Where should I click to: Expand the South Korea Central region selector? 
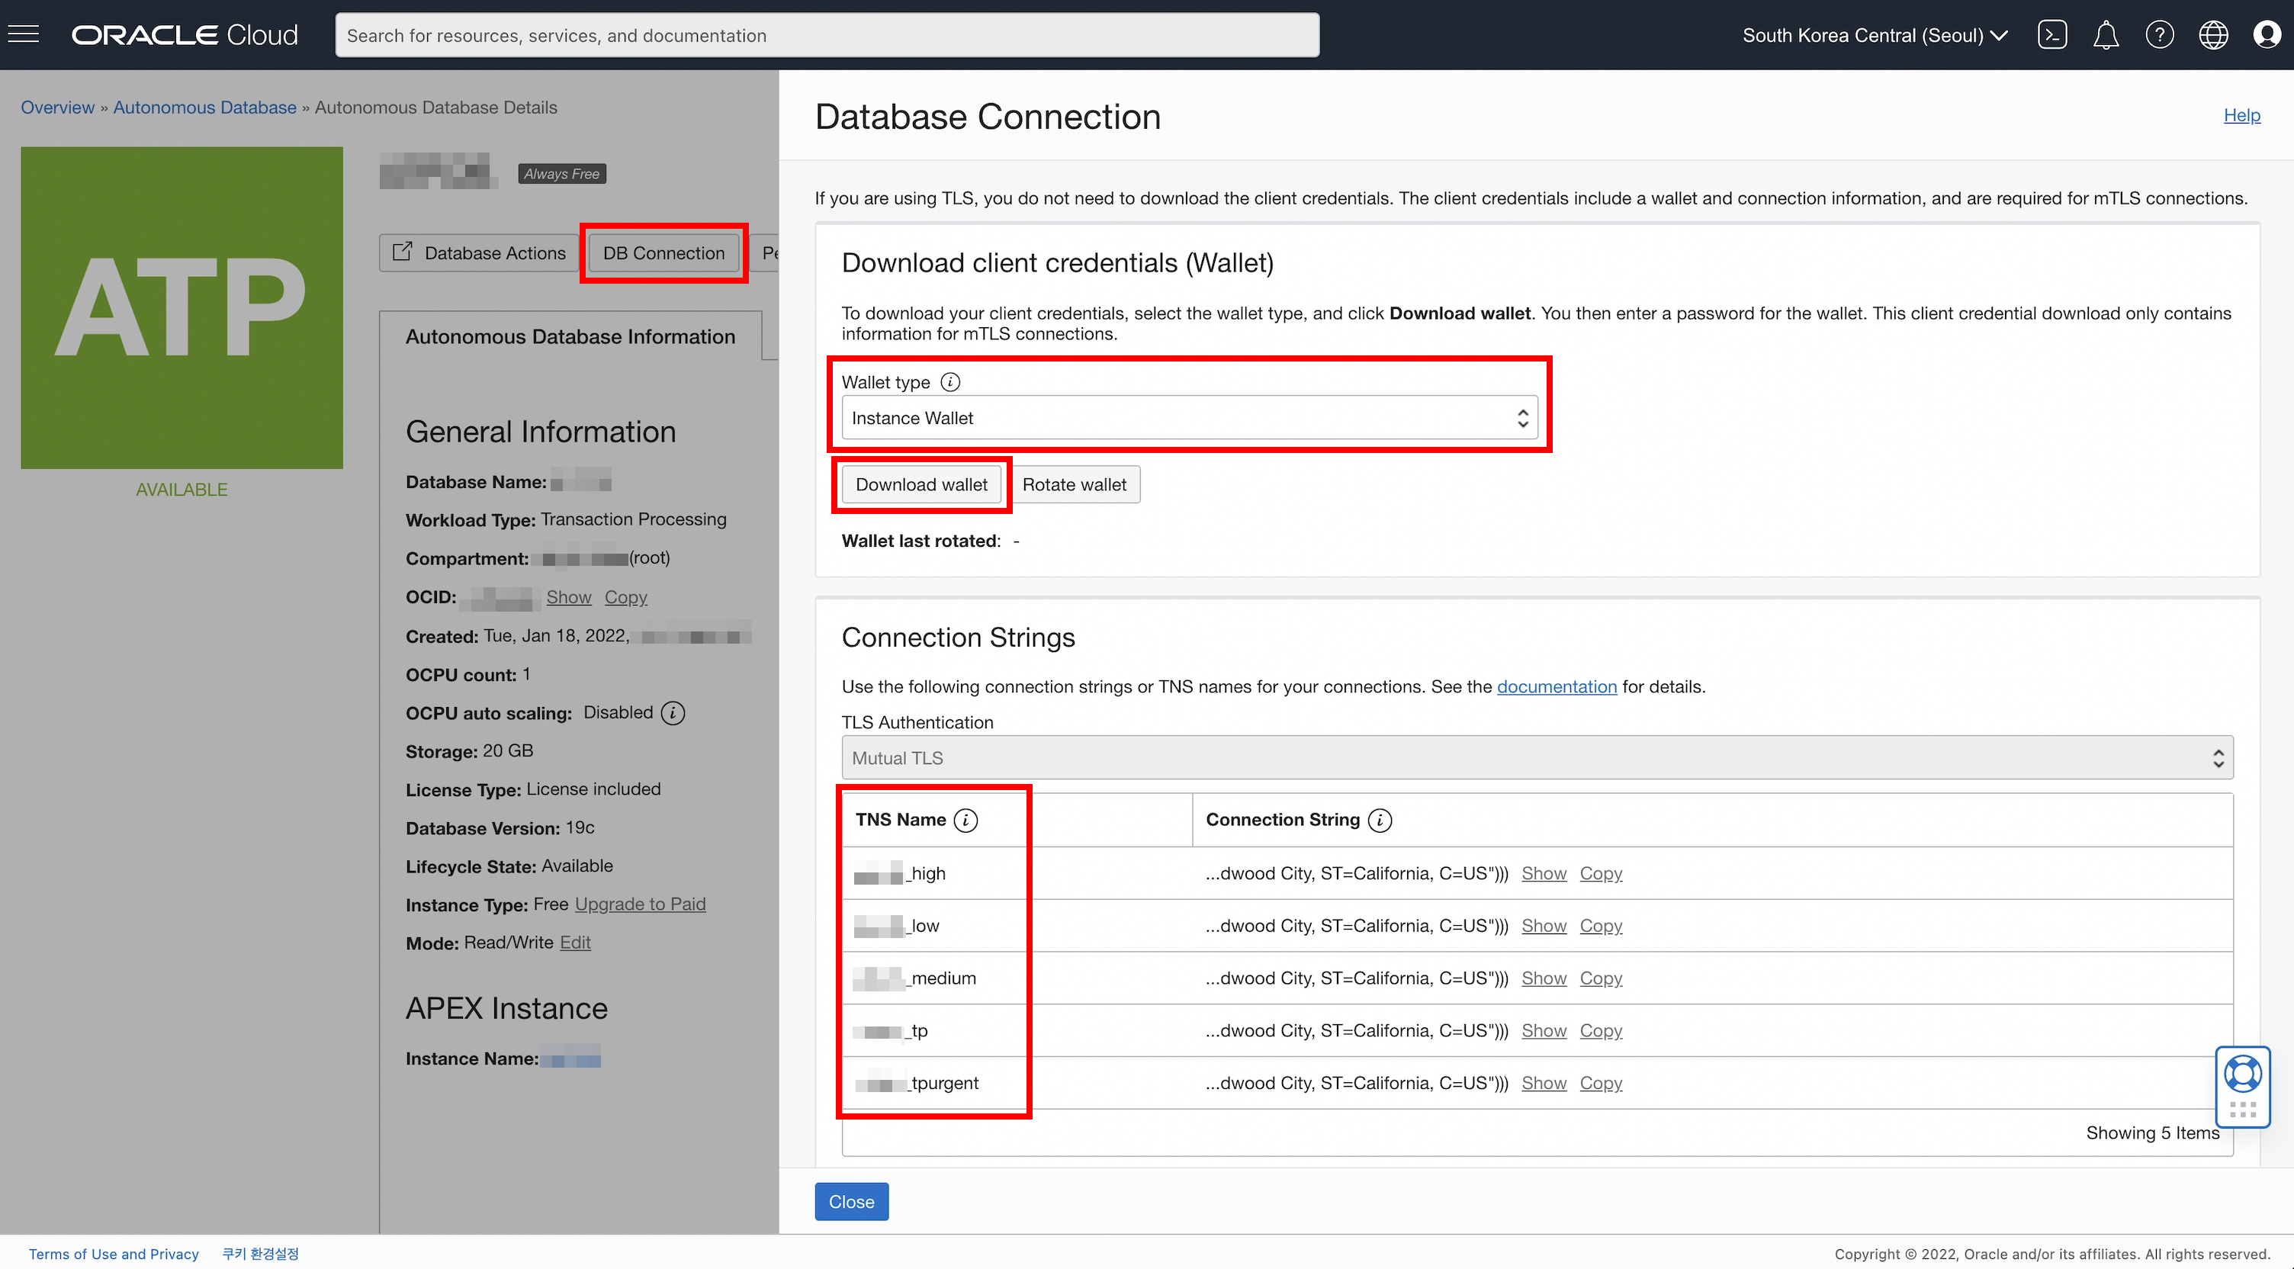click(x=1875, y=35)
